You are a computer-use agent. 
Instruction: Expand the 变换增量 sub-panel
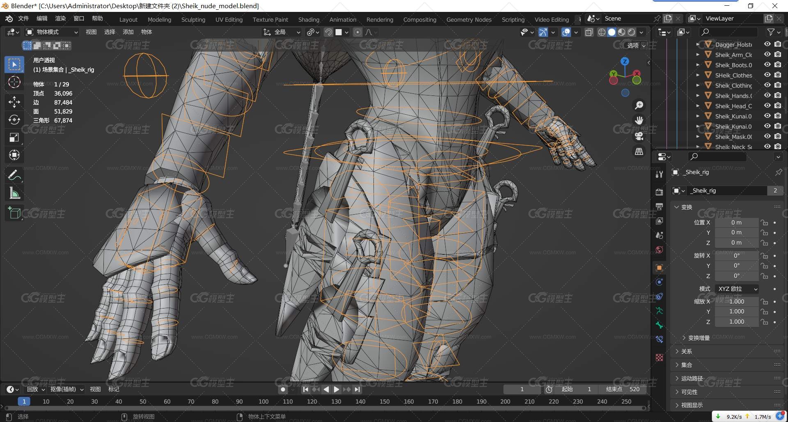pos(684,338)
